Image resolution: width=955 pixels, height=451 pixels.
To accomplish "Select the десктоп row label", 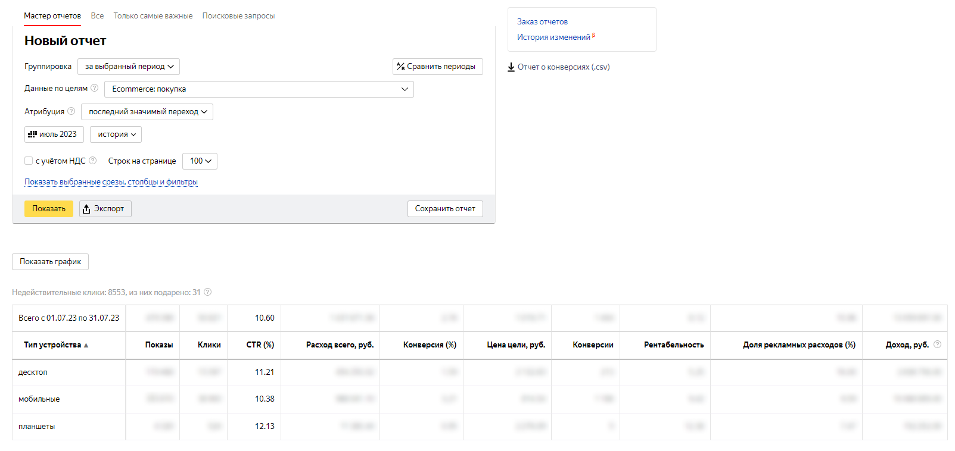I will click(x=33, y=372).
